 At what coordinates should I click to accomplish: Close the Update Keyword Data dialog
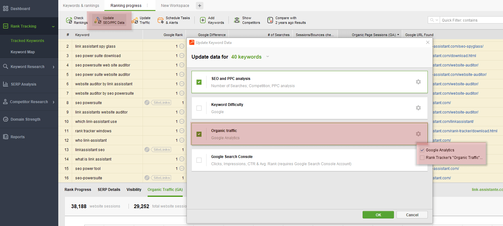pos(428,42)
